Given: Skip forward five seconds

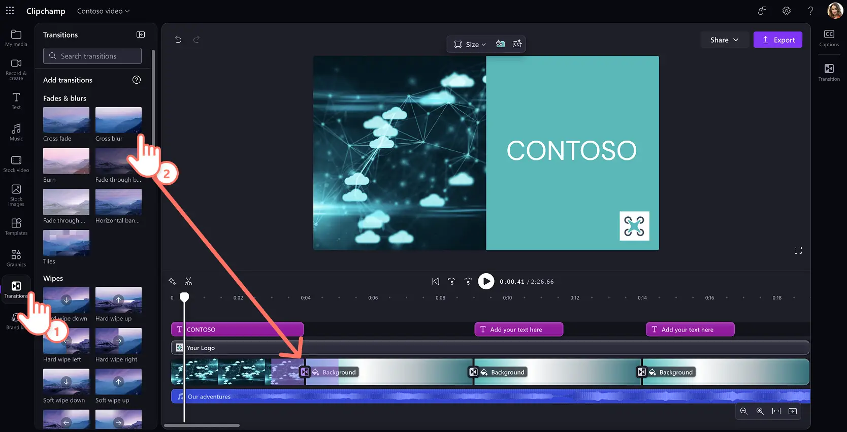Looking at the screenshot, I should coord(468,281).
